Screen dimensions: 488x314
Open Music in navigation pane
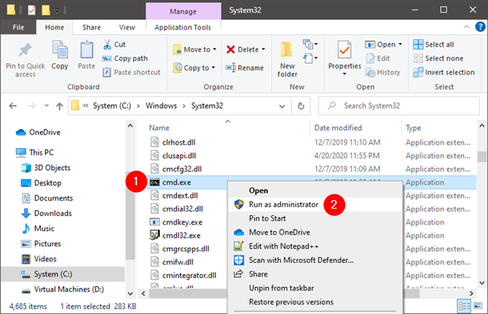pyautogui.click(x=38, y=228)
